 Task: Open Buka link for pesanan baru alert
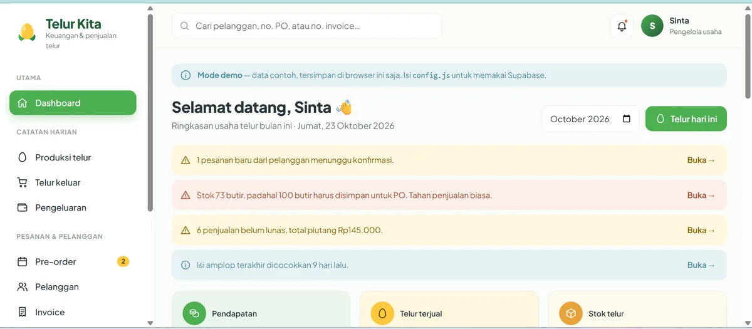point(701,160)
